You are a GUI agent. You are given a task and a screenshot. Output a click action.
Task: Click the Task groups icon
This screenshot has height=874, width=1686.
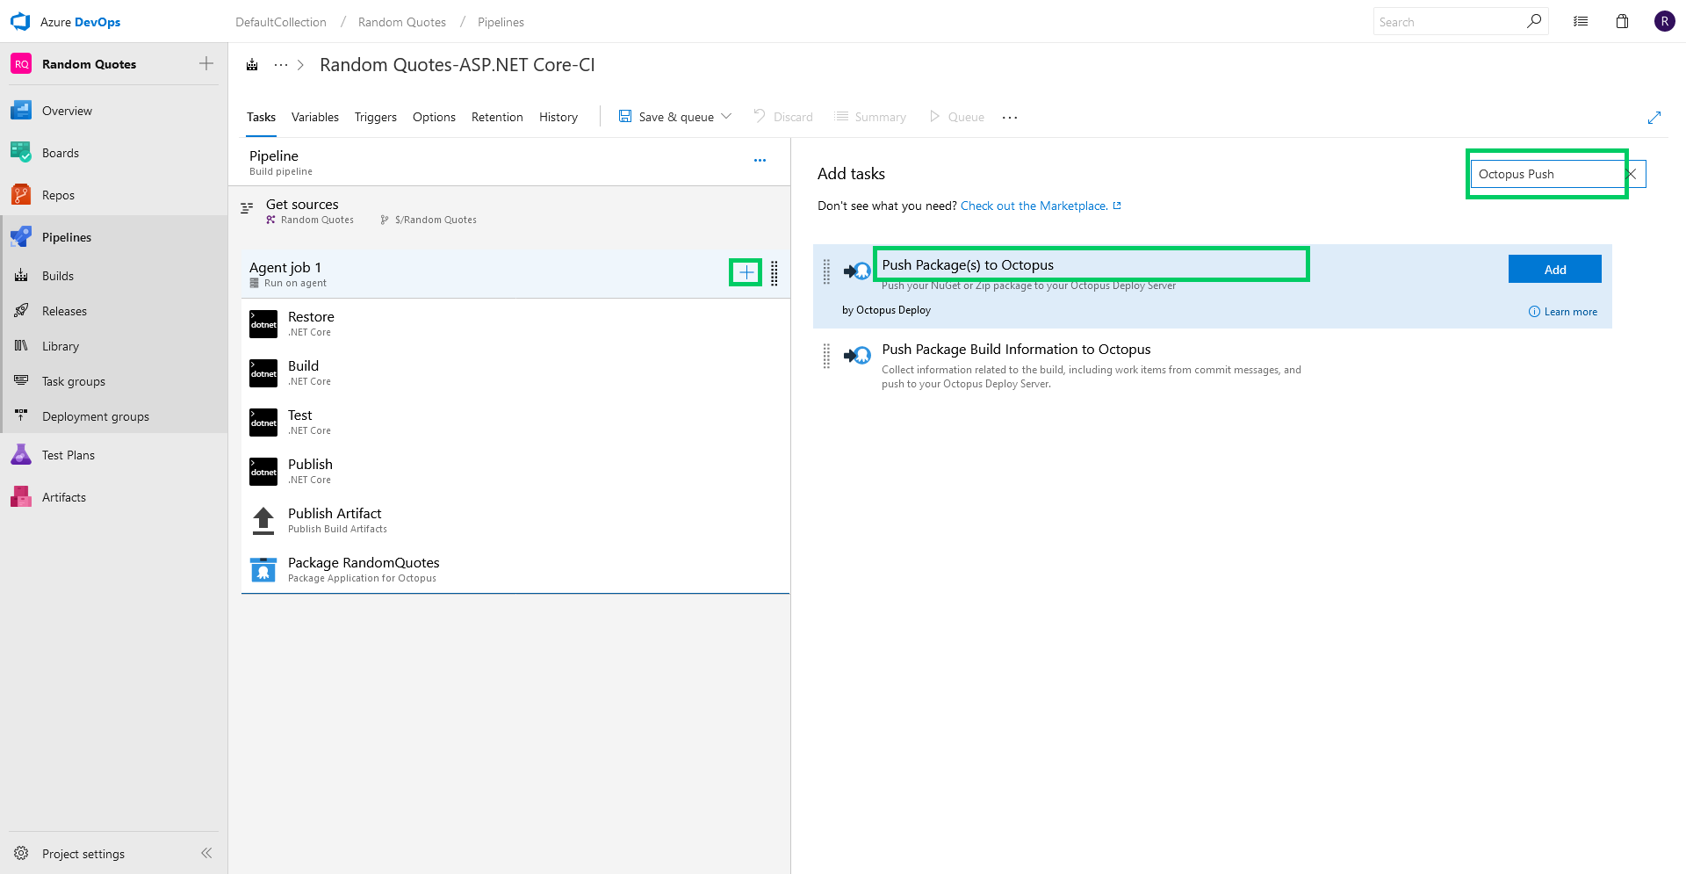coord(21,381)
